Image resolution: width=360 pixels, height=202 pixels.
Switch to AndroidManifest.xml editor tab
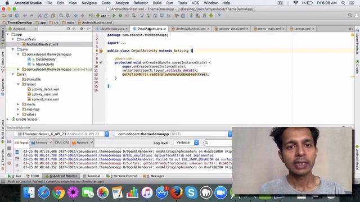190,29
